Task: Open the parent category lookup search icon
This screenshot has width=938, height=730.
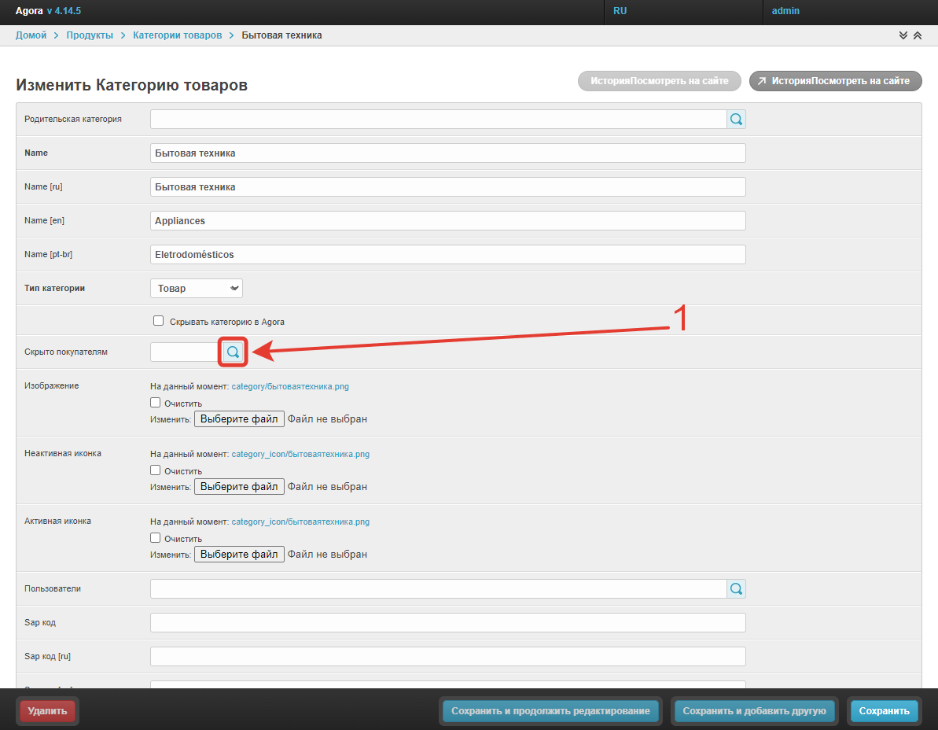Action: [736, 120]
